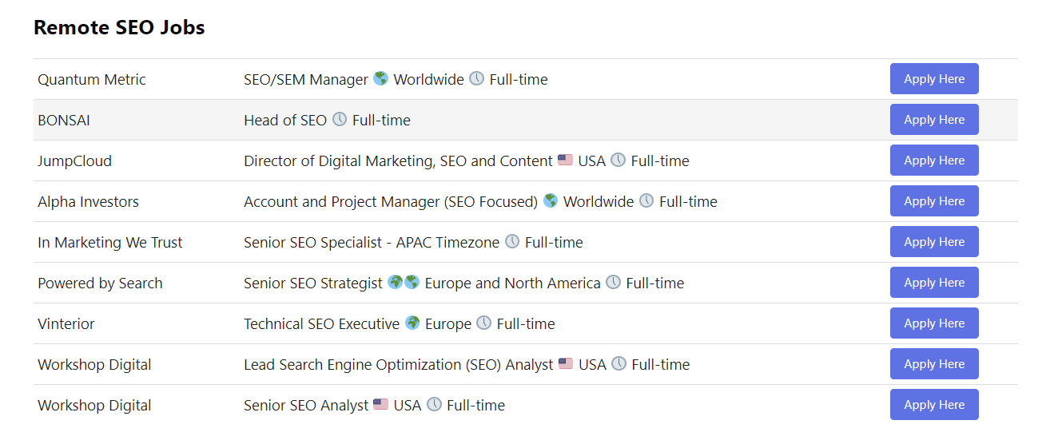Click the globe icon in Alpha Investors row
1050x448 pixels.
pos(551,200)
